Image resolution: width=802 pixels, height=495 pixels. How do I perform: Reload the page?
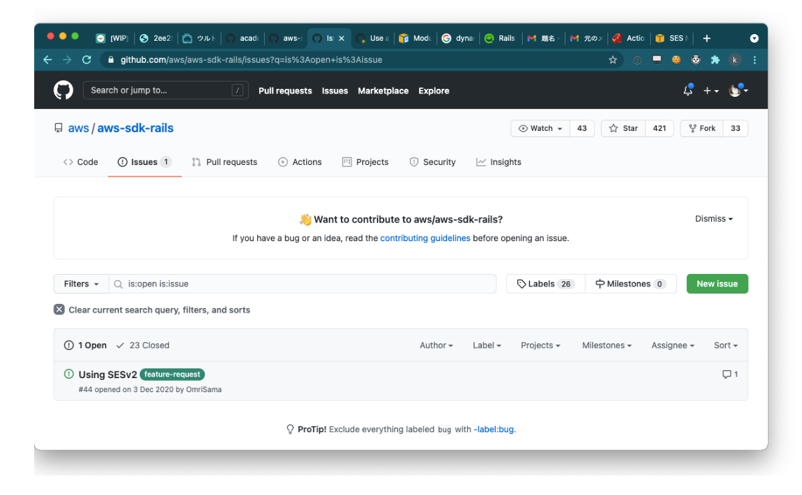click(86, 59)
